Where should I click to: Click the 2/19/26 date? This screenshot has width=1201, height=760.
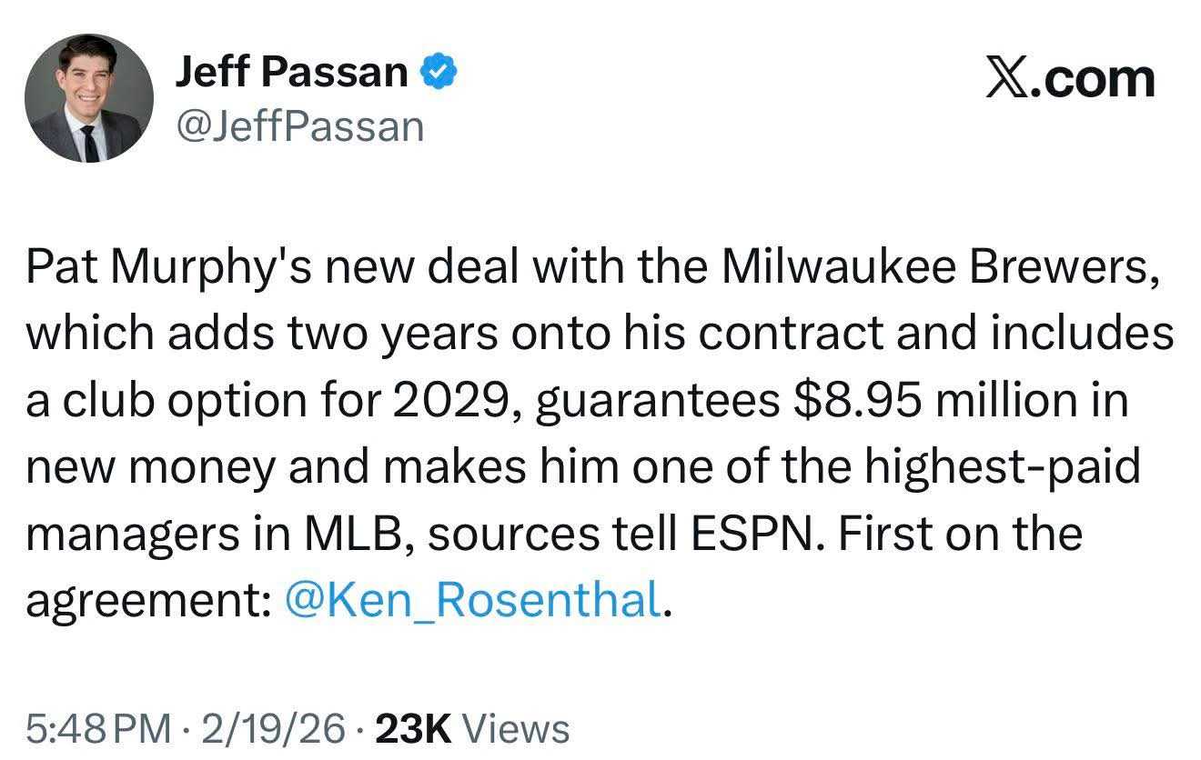pyautogui.click(x=276, y=729)
